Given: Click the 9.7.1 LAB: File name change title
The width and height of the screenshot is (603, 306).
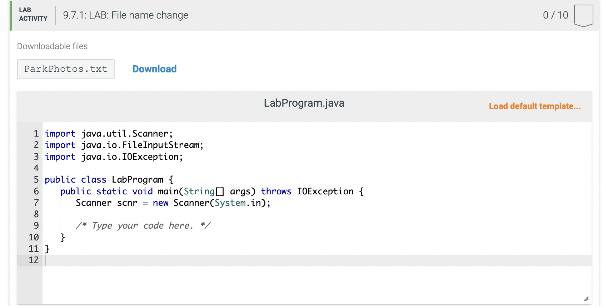Looking at the screenshot, I should coord(126,15).
